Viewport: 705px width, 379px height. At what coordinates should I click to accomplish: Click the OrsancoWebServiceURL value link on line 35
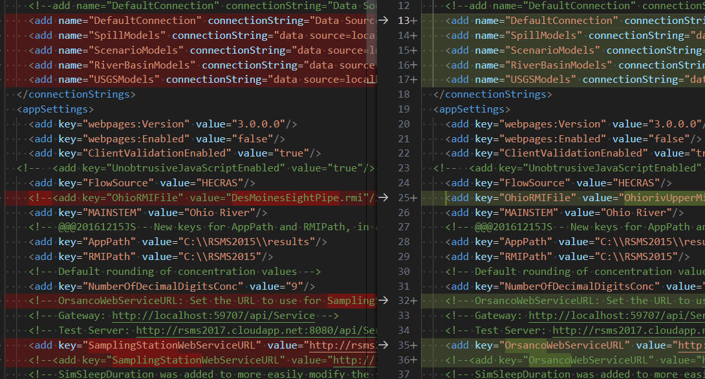coord(691,345)
